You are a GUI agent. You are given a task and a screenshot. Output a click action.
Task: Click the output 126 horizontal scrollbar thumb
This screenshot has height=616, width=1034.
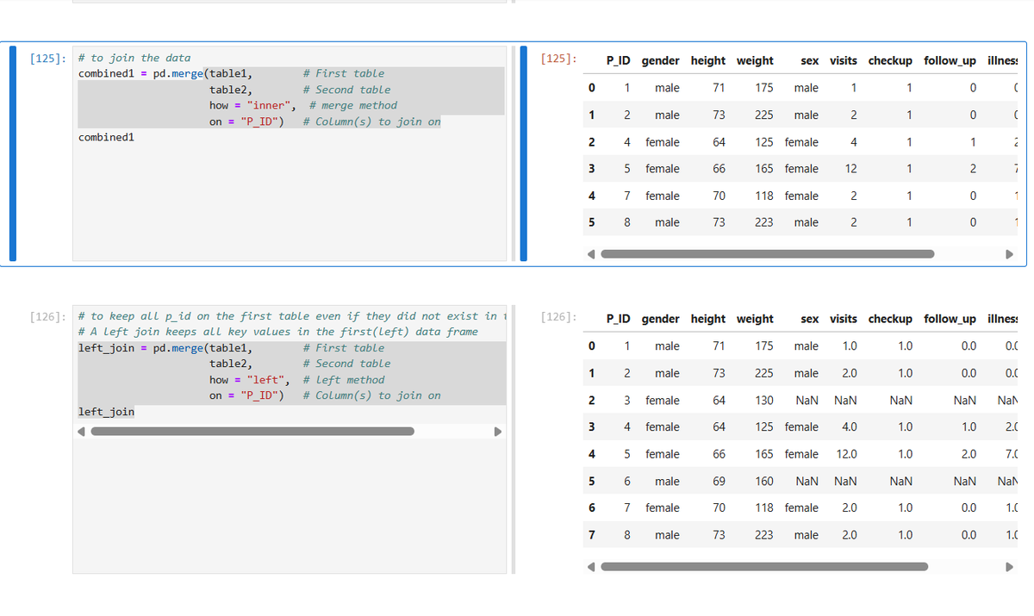(x=764, y=566)
